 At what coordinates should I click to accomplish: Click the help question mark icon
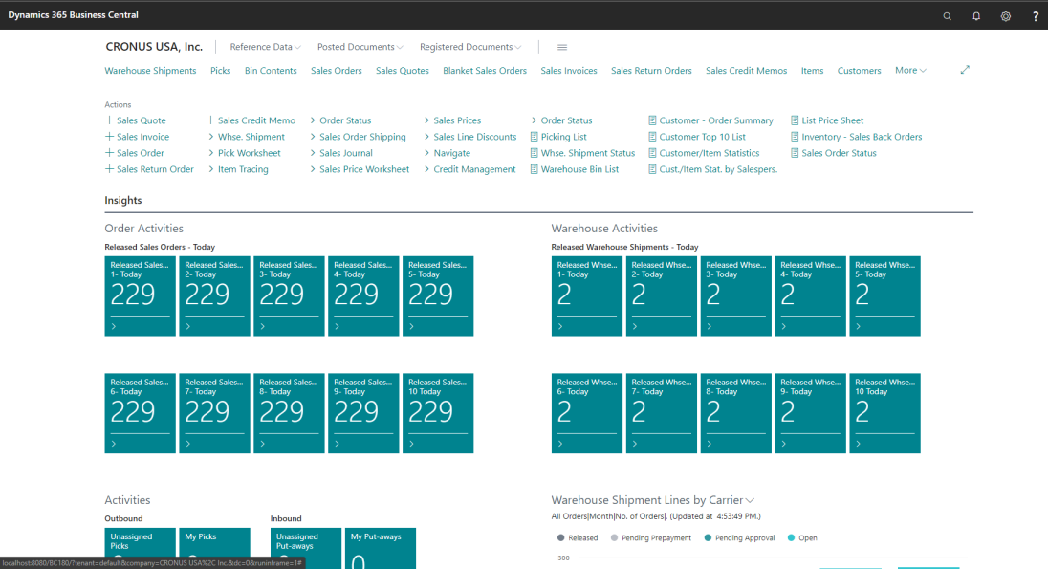[1036, 16]
